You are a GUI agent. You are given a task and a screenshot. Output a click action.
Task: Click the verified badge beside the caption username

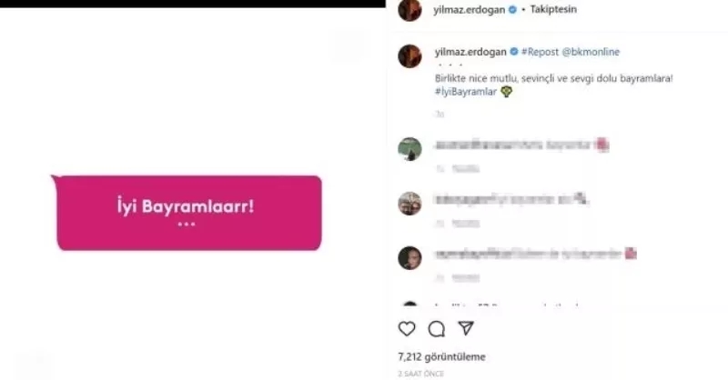point(514,52)
